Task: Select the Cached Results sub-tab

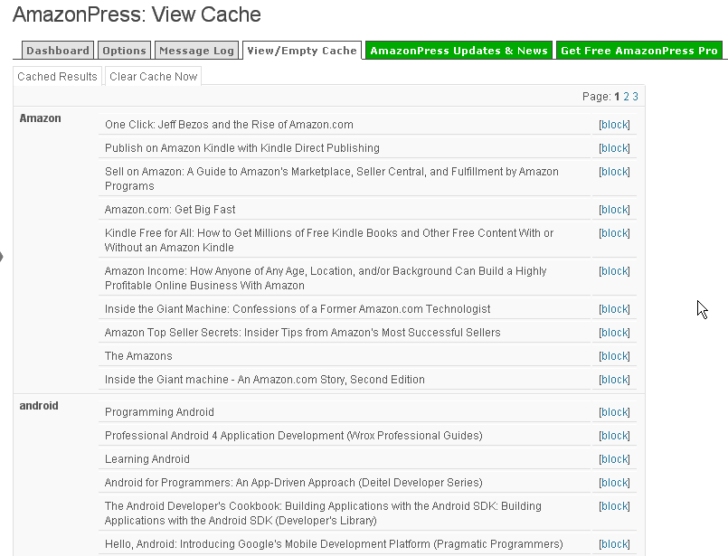Action: (x=57, y=77)
